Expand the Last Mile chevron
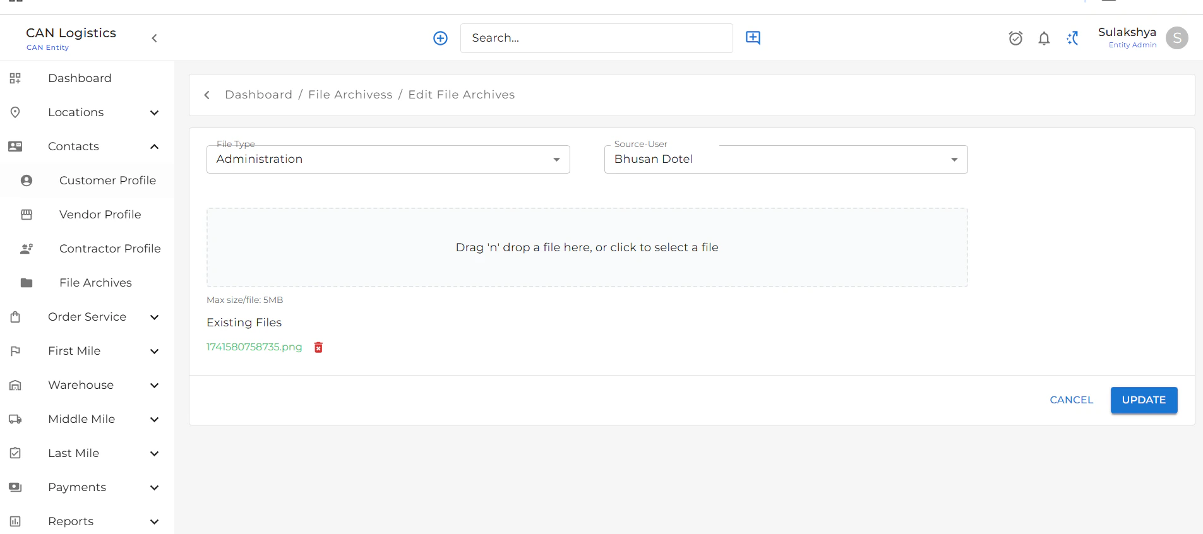The width and height of the screenshot is (1203, 534). tap(154, 453)
